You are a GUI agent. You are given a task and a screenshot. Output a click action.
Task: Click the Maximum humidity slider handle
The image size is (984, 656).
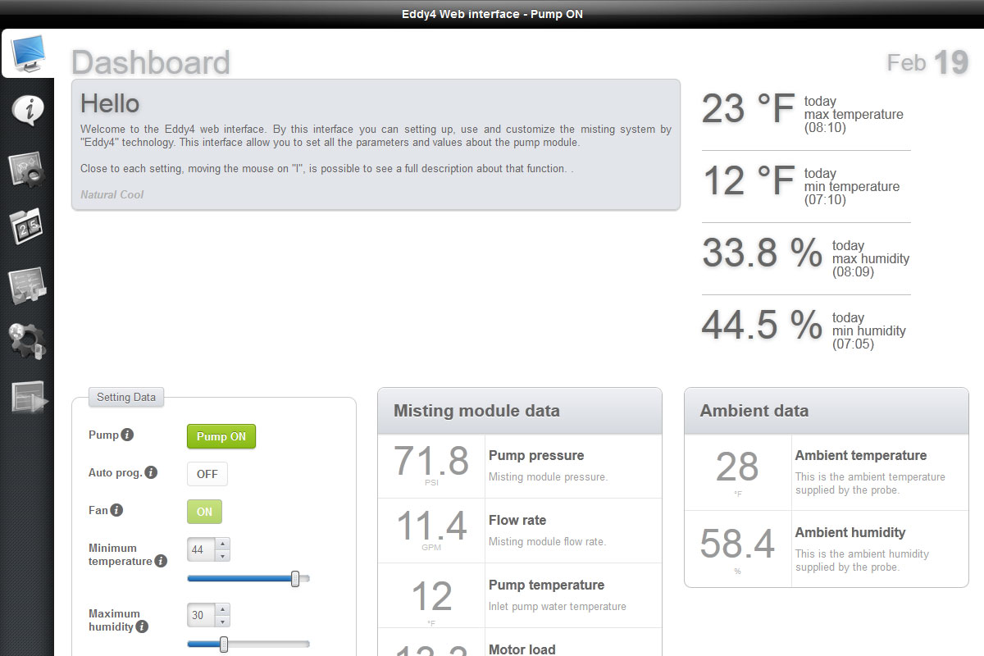pyautogui.click(x=224, y=645)
